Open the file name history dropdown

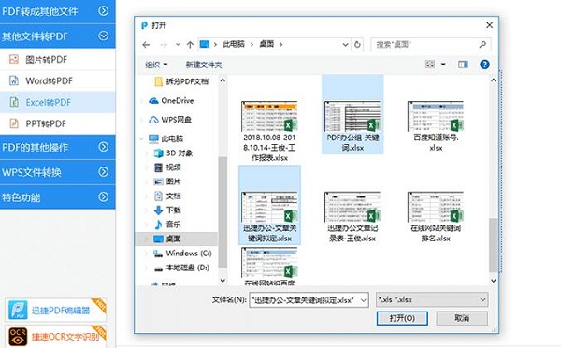pyautogui.click(x=364, y=300)
